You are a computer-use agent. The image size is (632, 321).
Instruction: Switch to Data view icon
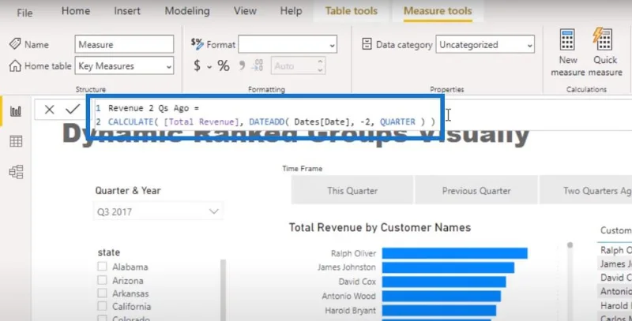tap(16, 141)
